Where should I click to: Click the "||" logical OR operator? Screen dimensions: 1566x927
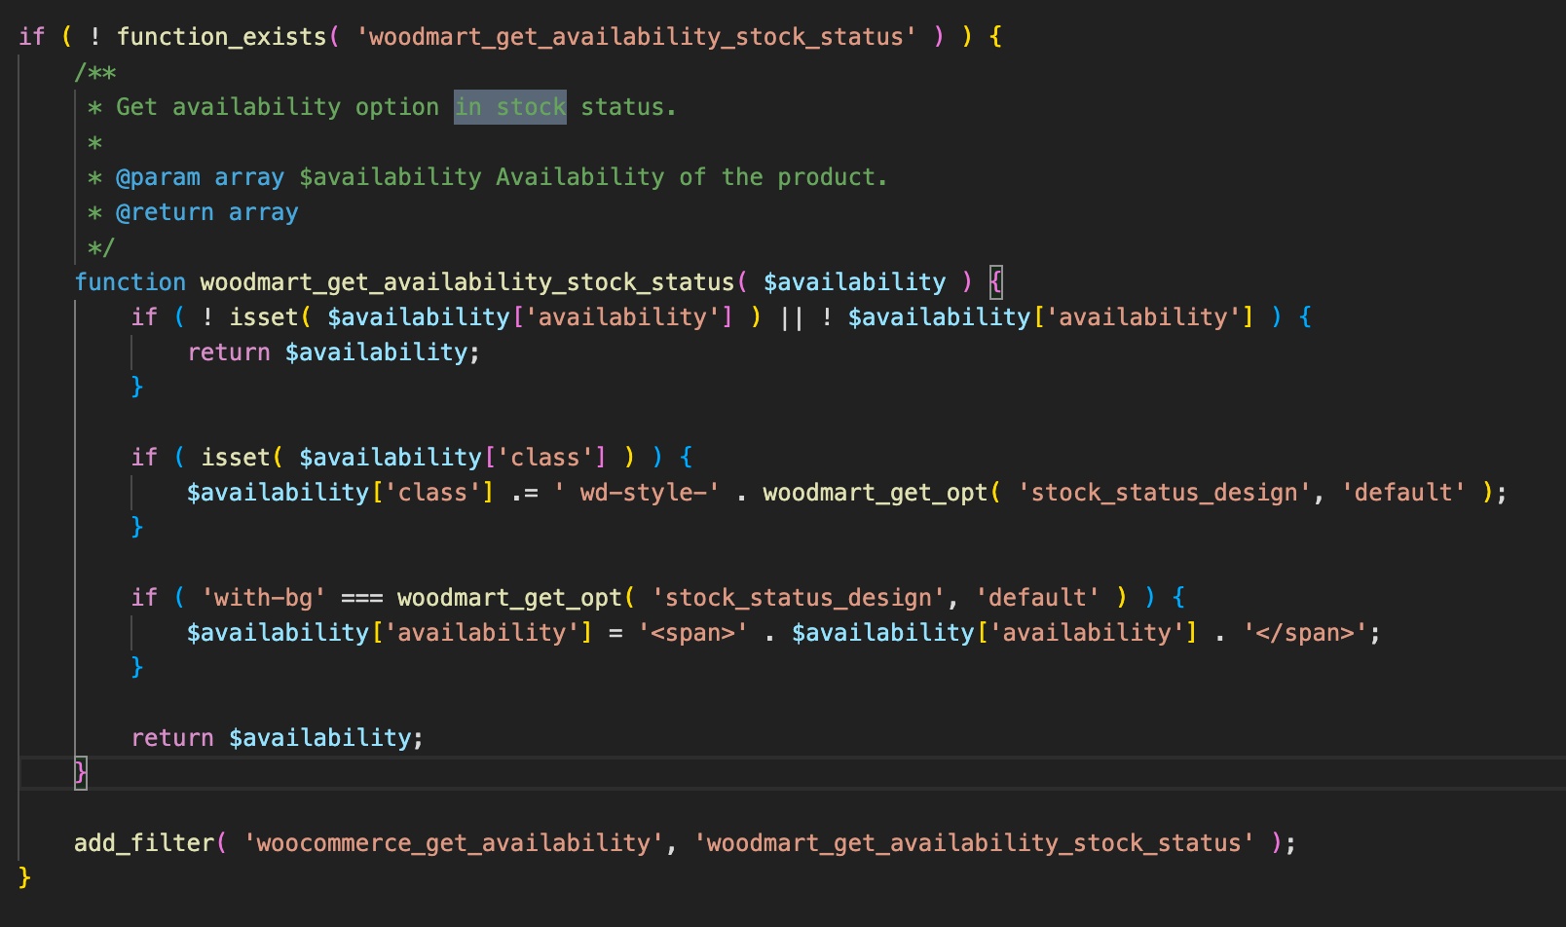point(792,317)
